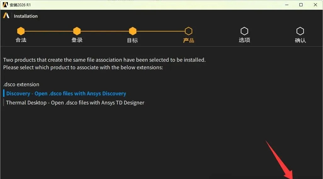Click the 选项 step label
The width and height of the screenshot is (323, 179).
pyautogui.click(x=244, y=40)
